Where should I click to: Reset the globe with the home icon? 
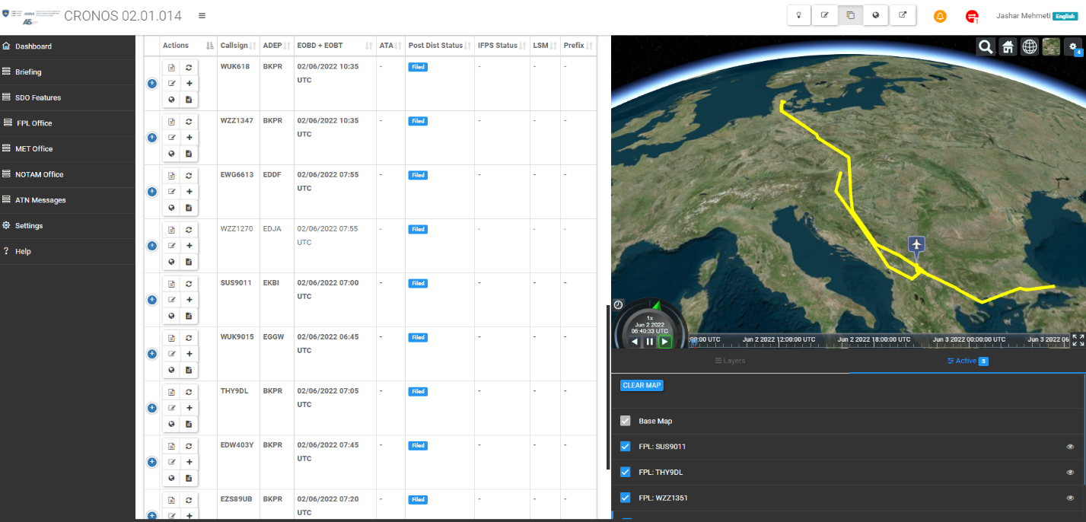pos(1008,47)
